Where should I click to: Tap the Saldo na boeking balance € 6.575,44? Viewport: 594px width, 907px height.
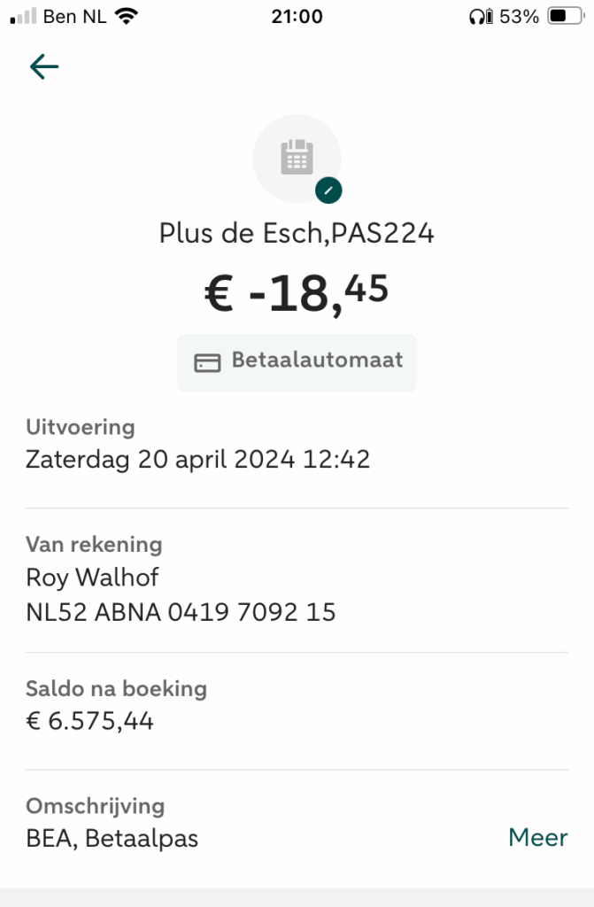tap(90, 721)
